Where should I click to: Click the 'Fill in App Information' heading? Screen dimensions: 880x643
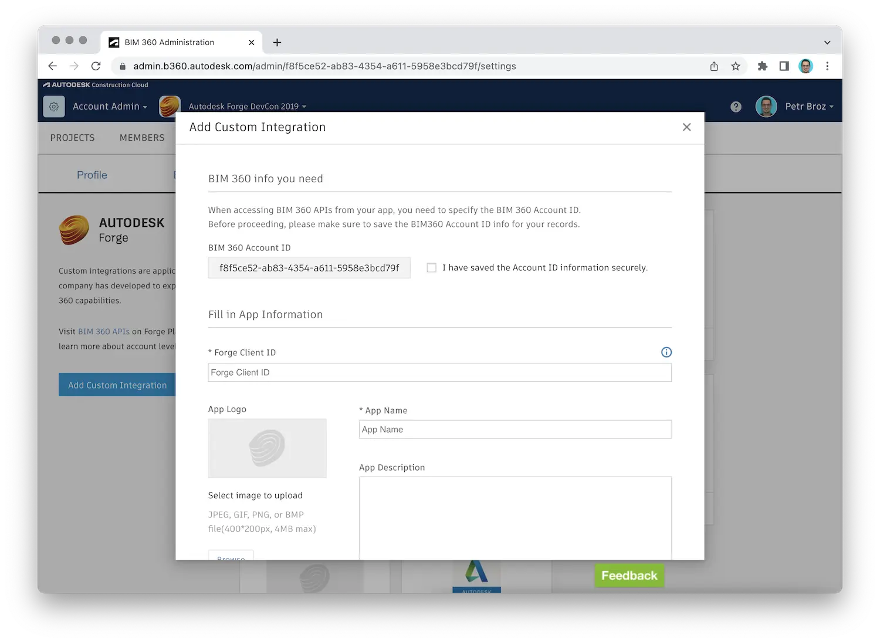[265, 315]
